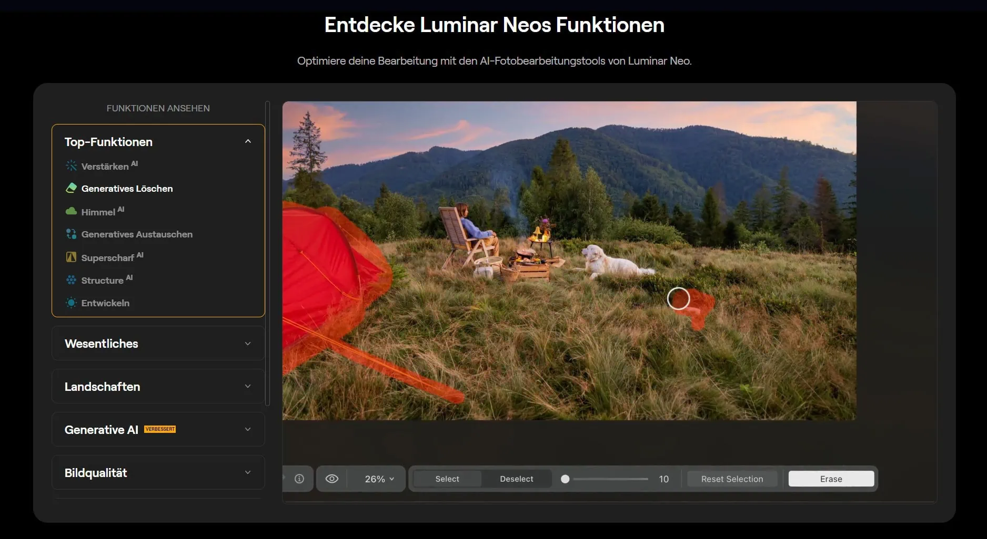Expand the Bildqualität section

click(x=158, y=472)
